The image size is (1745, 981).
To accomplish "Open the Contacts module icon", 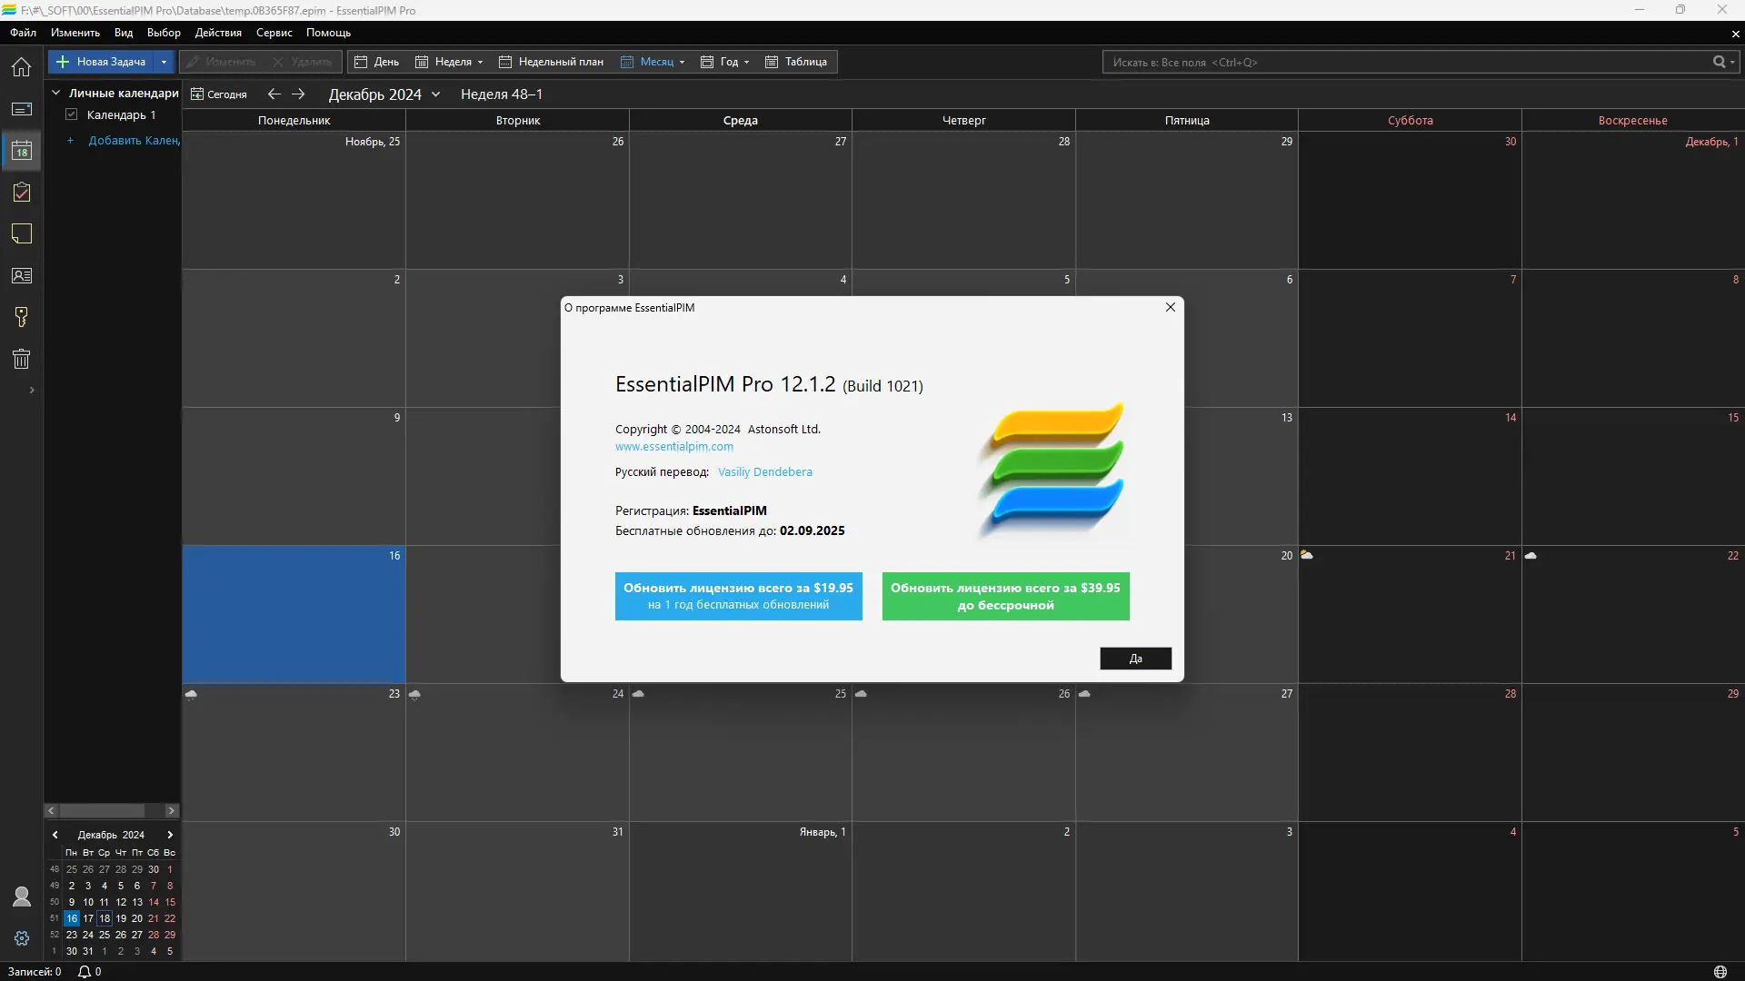I will click(21, 276).
